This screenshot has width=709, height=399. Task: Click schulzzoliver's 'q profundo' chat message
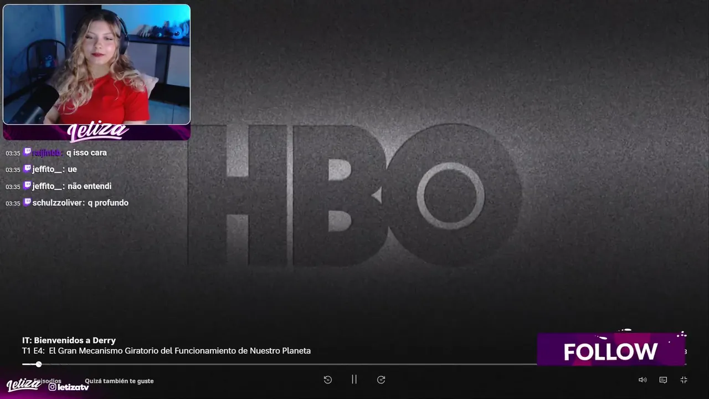click(x=67, y=203)
